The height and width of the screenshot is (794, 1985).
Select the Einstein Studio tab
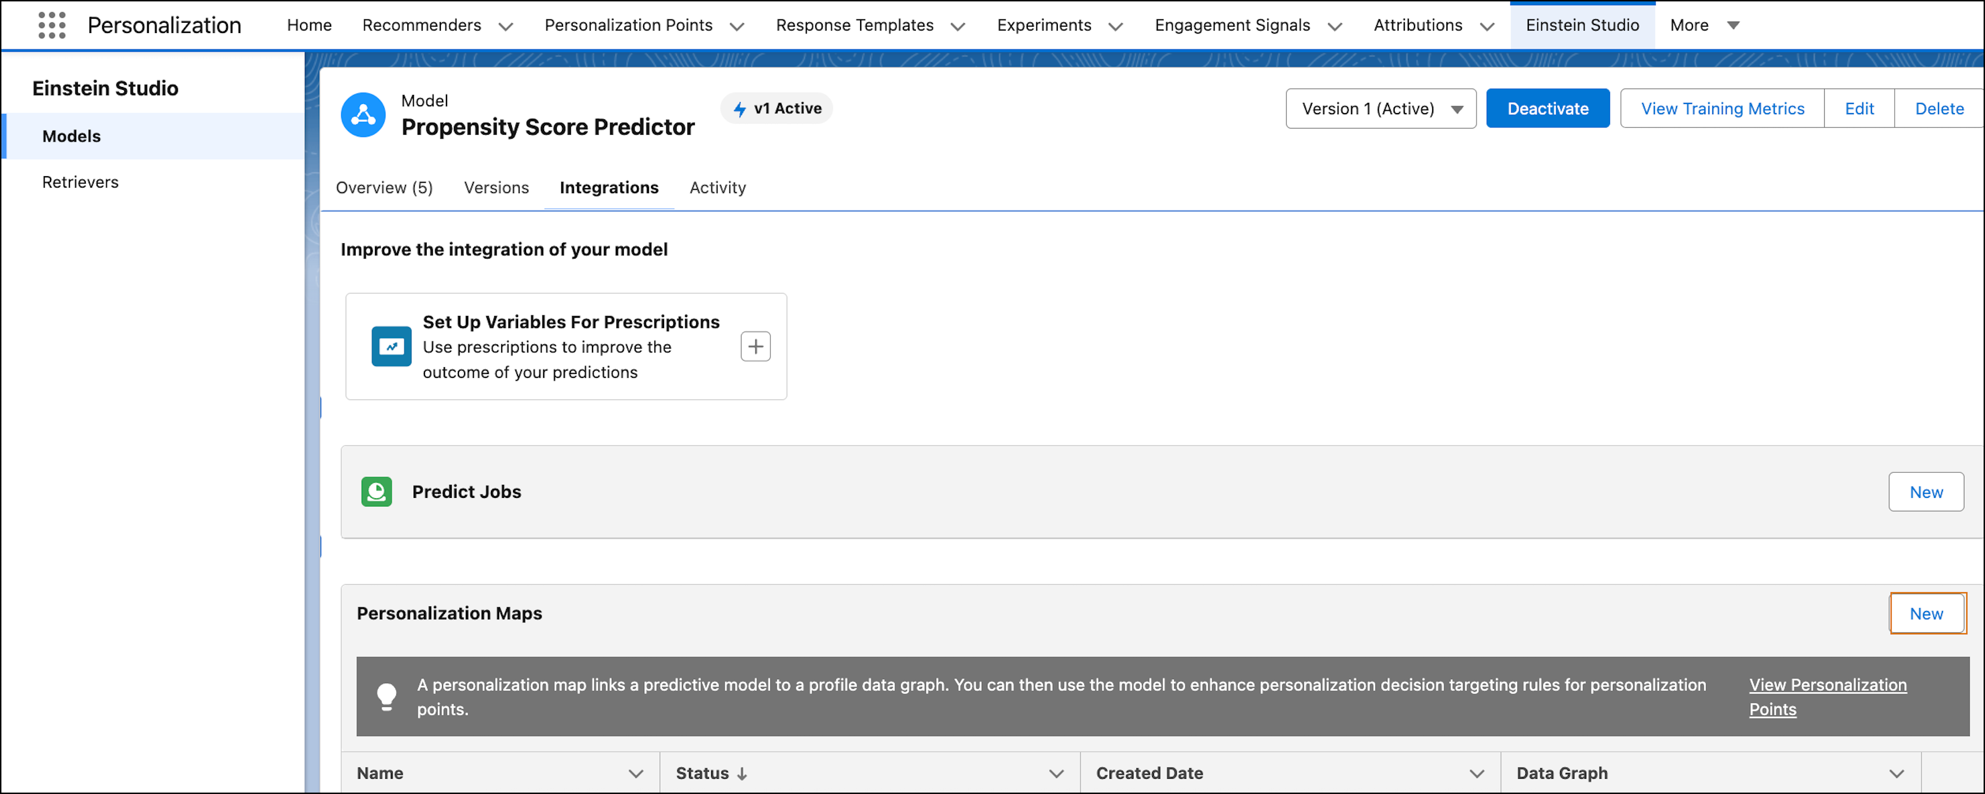tap(1582, 26)
